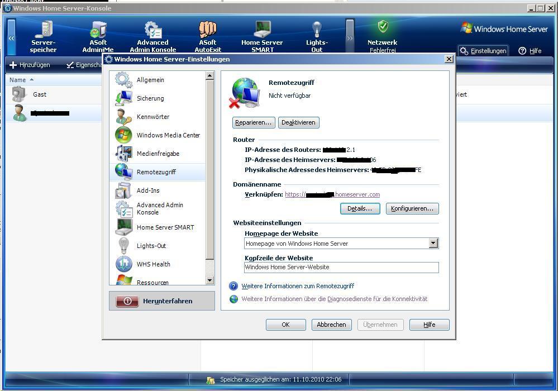
Task: Click the Kopfzeile der Website text field
Action: pyautogui.click(x=341, y=267)
